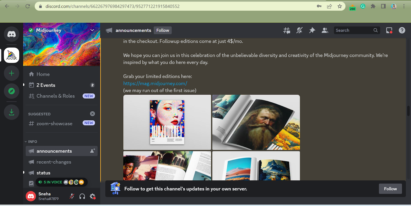411x206 pixels.
Task: Click the browser back arrow
Action: [x=7, y=6]
